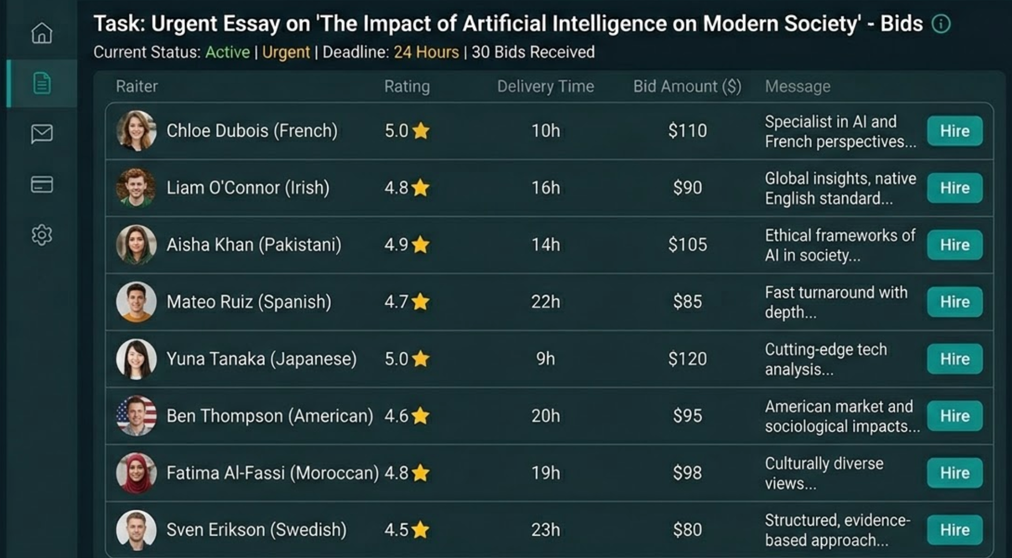The height and width of the screenshot is (558, 1012).
Task: Open the Settings gear icon
Action: pos(41,235)
